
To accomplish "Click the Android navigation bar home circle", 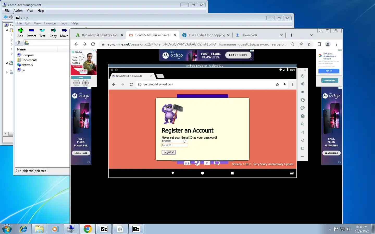I will point(202,173).
